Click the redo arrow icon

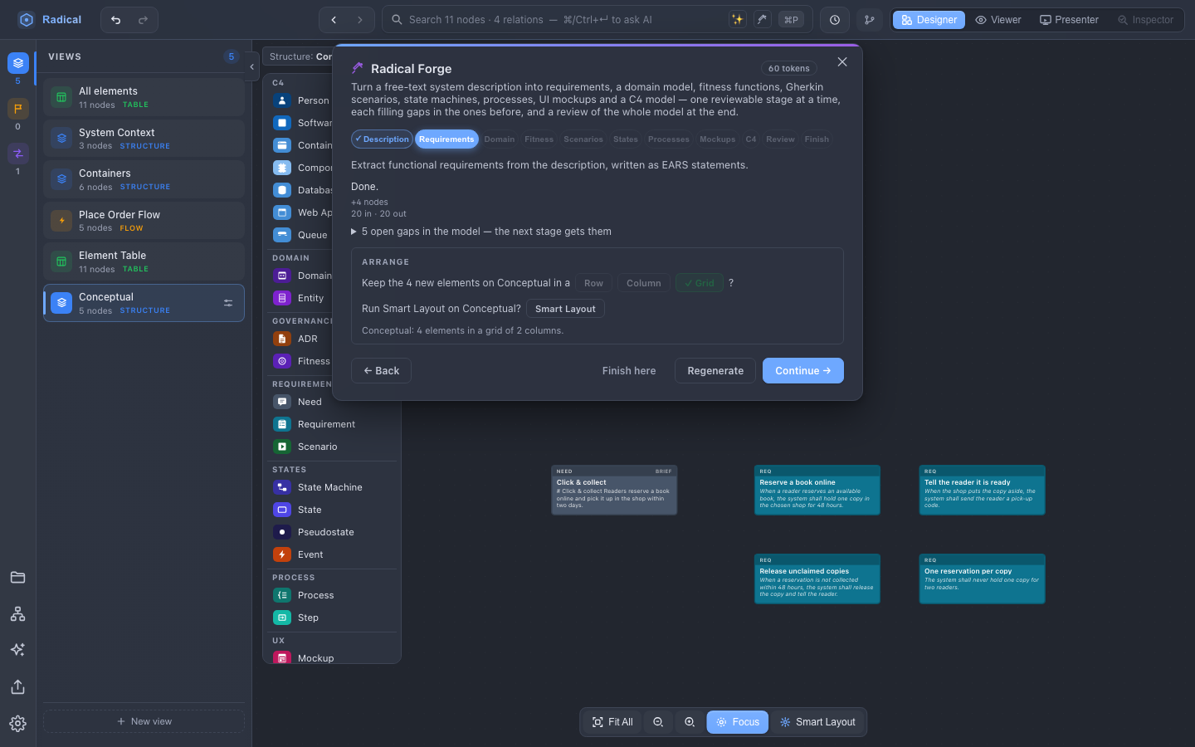click(143, 20)
